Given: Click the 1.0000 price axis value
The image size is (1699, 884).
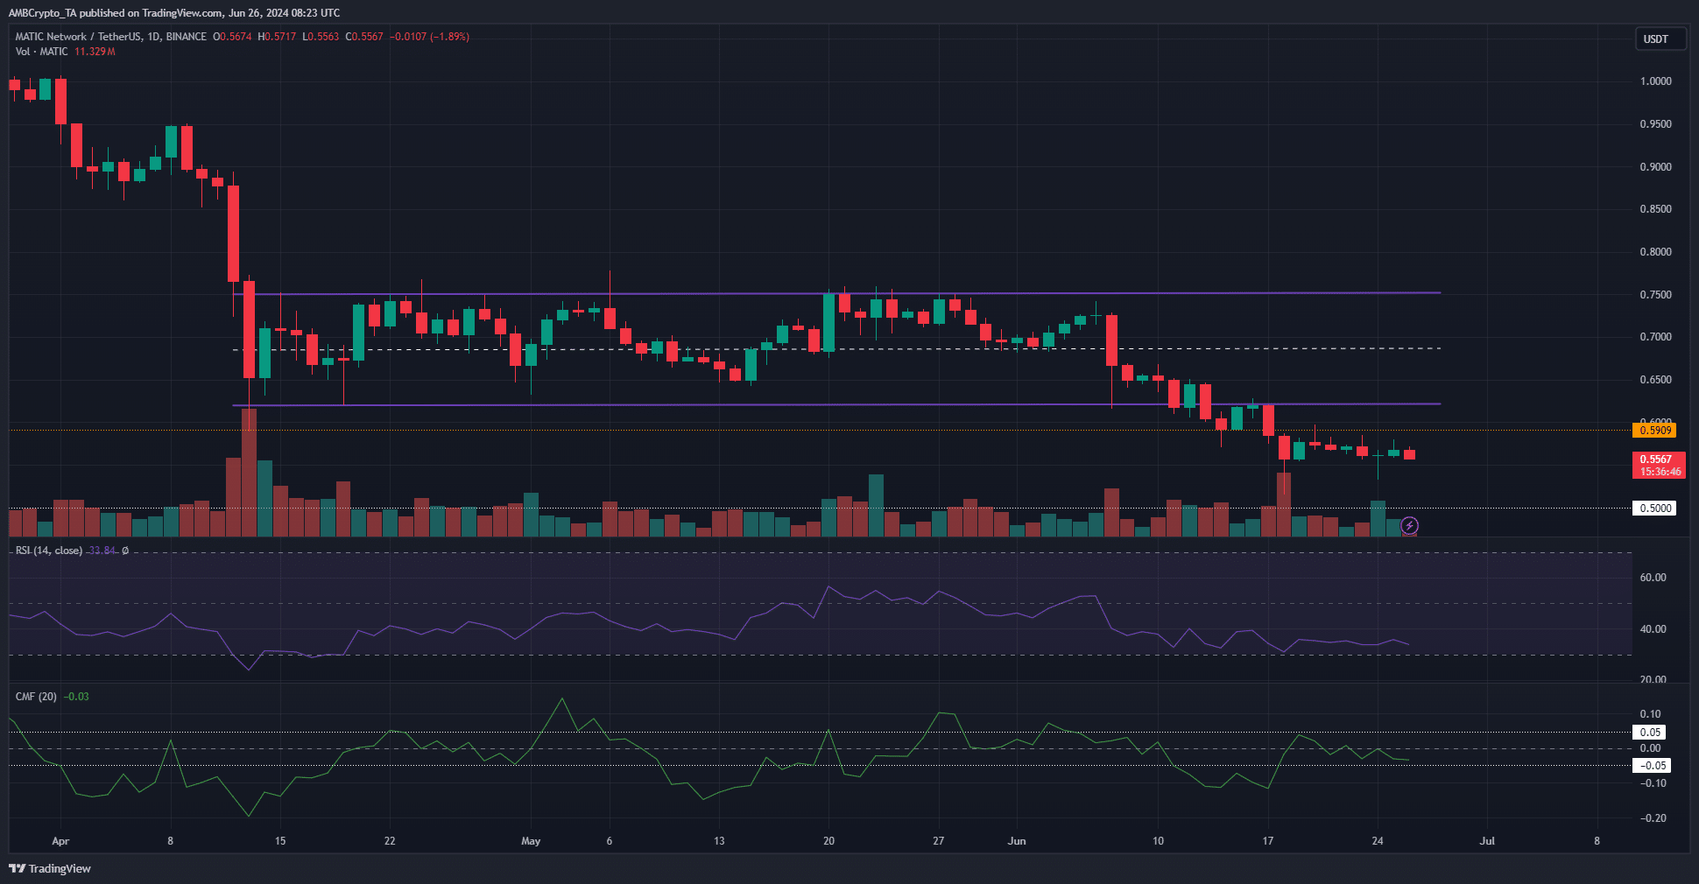Looking at the screenshot, I should 1655,81.
